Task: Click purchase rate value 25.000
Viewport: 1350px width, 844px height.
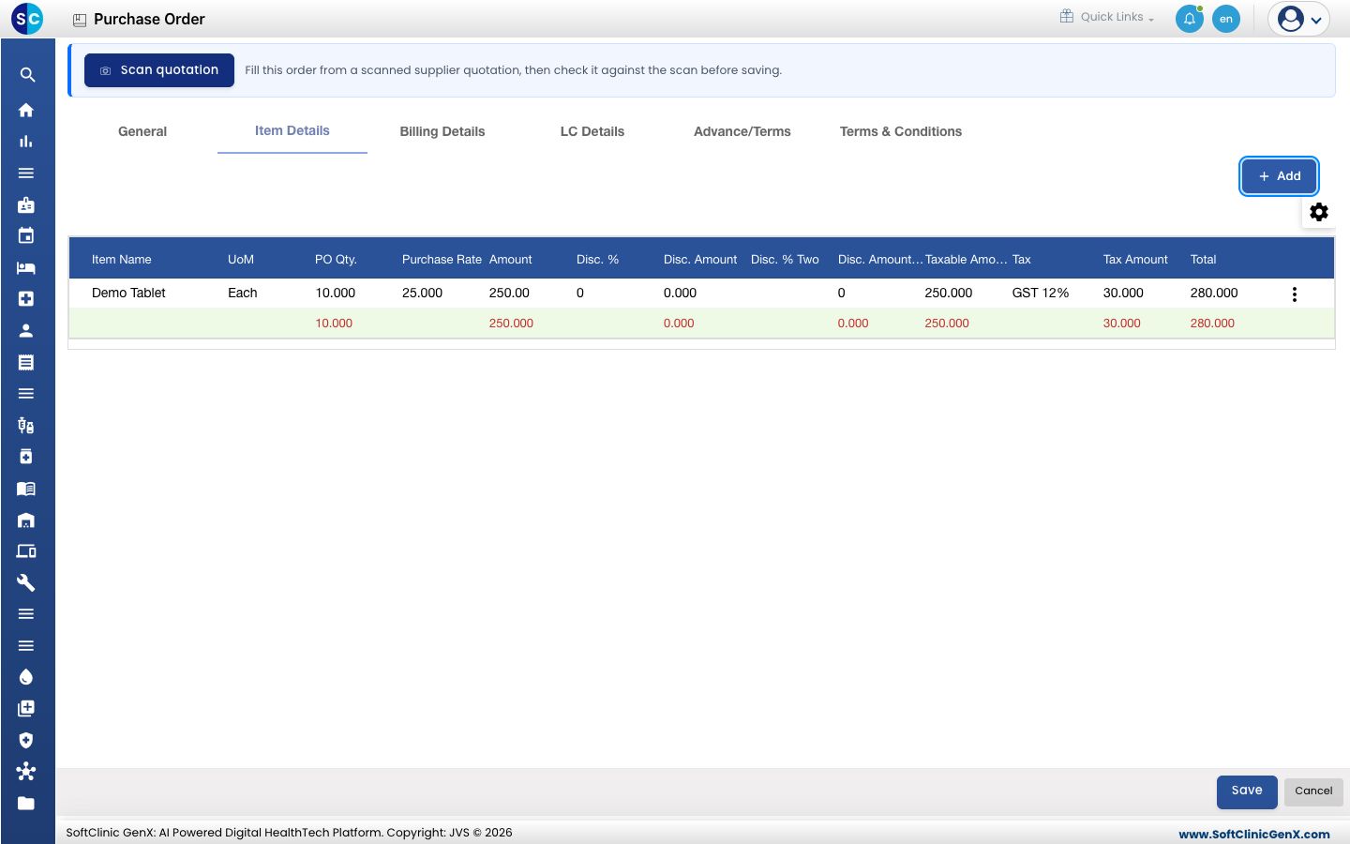Action: point(422,293)
